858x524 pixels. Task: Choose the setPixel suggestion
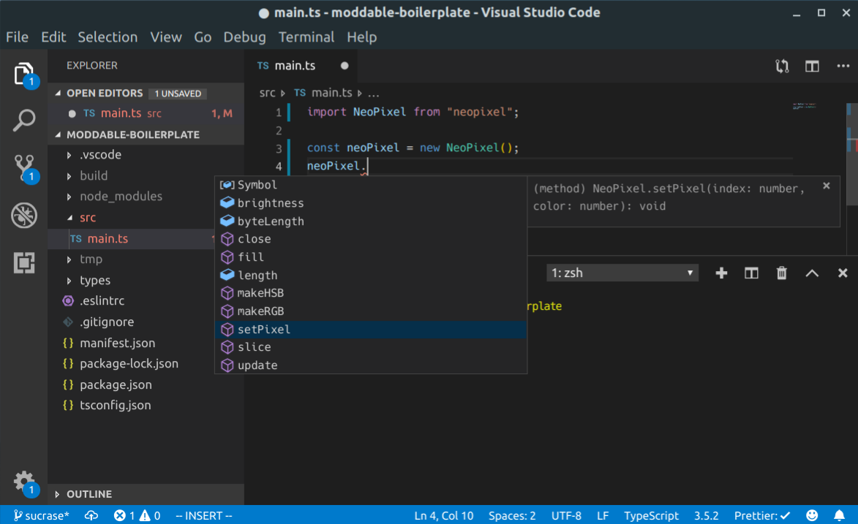371,330
